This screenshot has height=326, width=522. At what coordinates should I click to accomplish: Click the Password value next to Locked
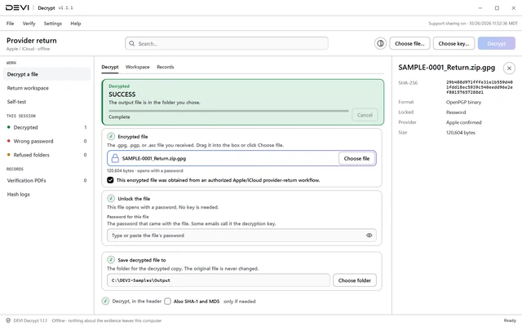click(x=456, y=112)
